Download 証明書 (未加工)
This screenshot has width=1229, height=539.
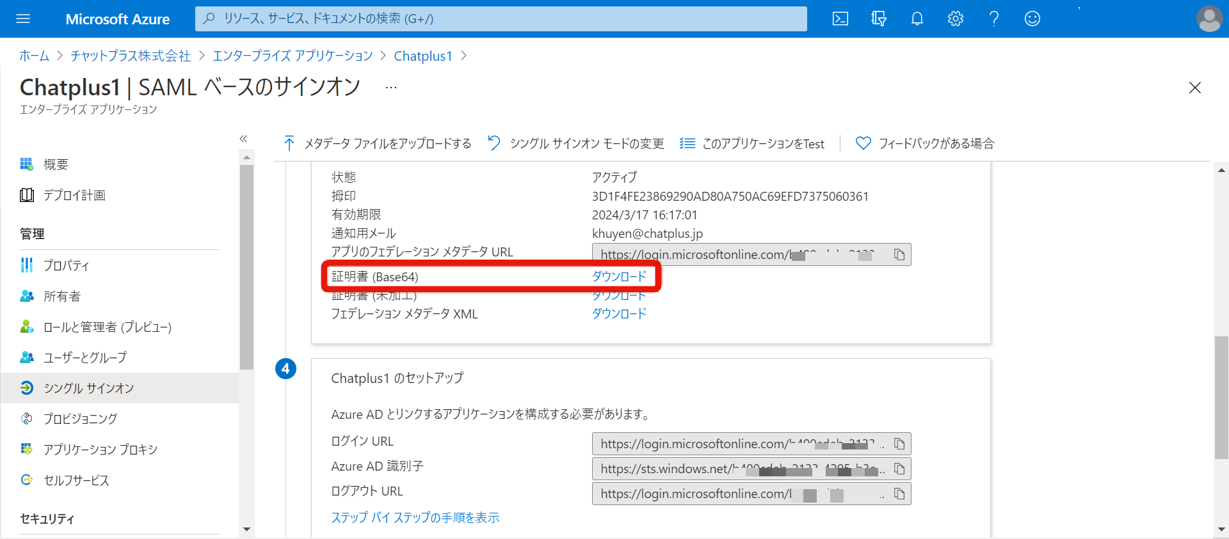[x=619, y=296]
